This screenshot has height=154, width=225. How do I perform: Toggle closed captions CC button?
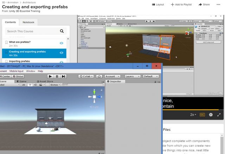tap(202, 115)
